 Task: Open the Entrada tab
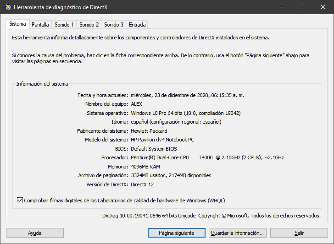(137, 25)
